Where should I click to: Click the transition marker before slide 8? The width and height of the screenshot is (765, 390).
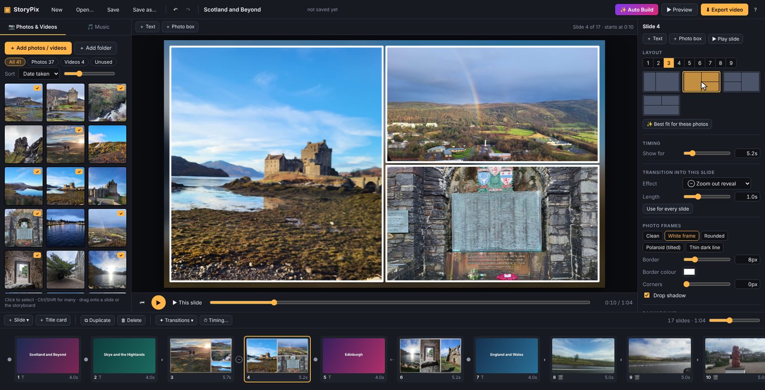click(x=545, y=359)
